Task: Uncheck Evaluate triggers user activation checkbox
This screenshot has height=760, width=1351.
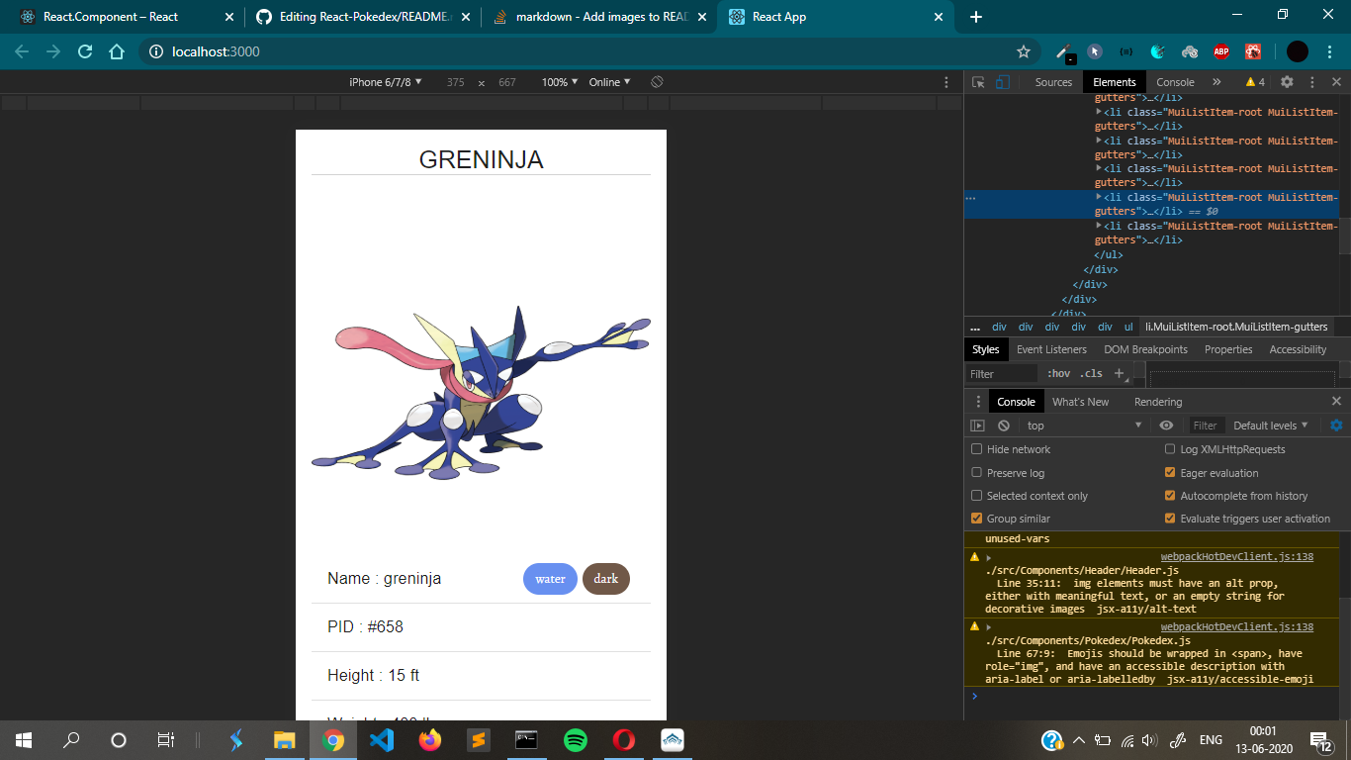Action: (x=1171, y=519)
